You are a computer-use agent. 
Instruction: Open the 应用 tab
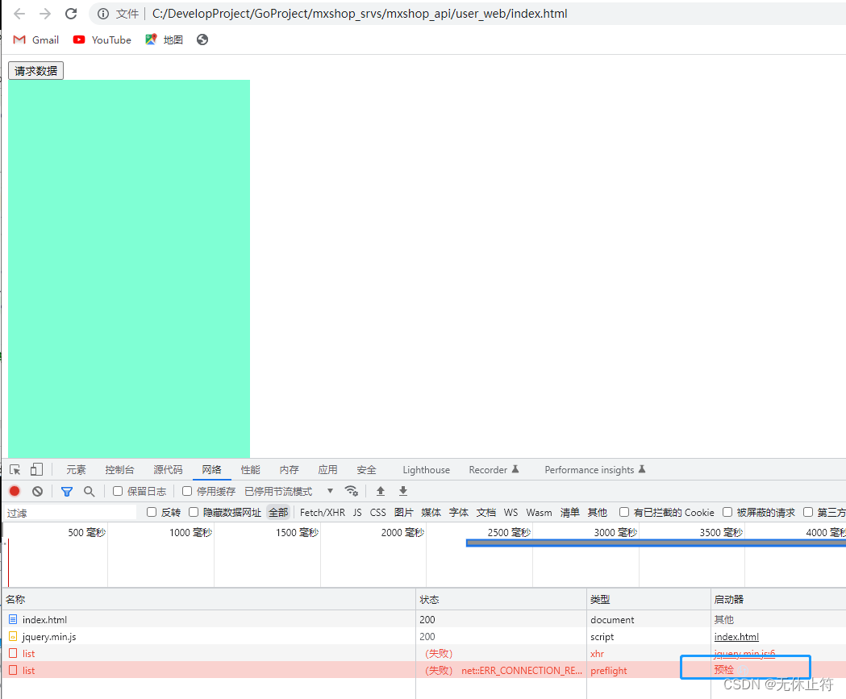point(327,470)
